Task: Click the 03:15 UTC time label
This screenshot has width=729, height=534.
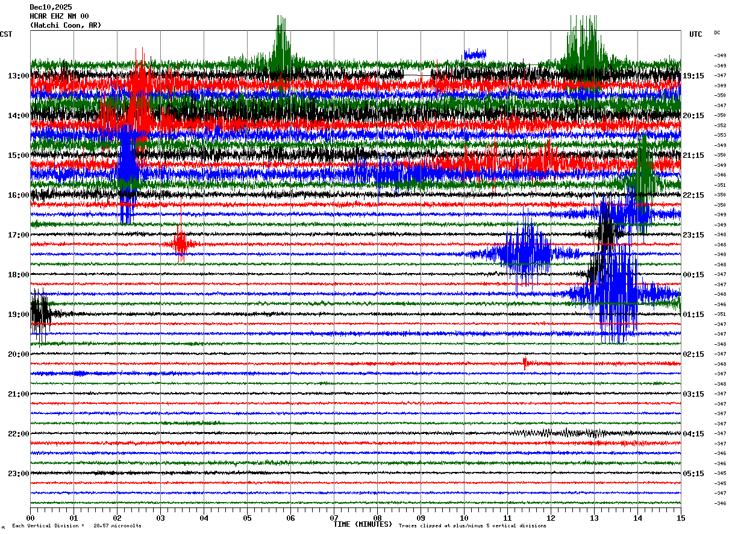Action: point(693,394)
